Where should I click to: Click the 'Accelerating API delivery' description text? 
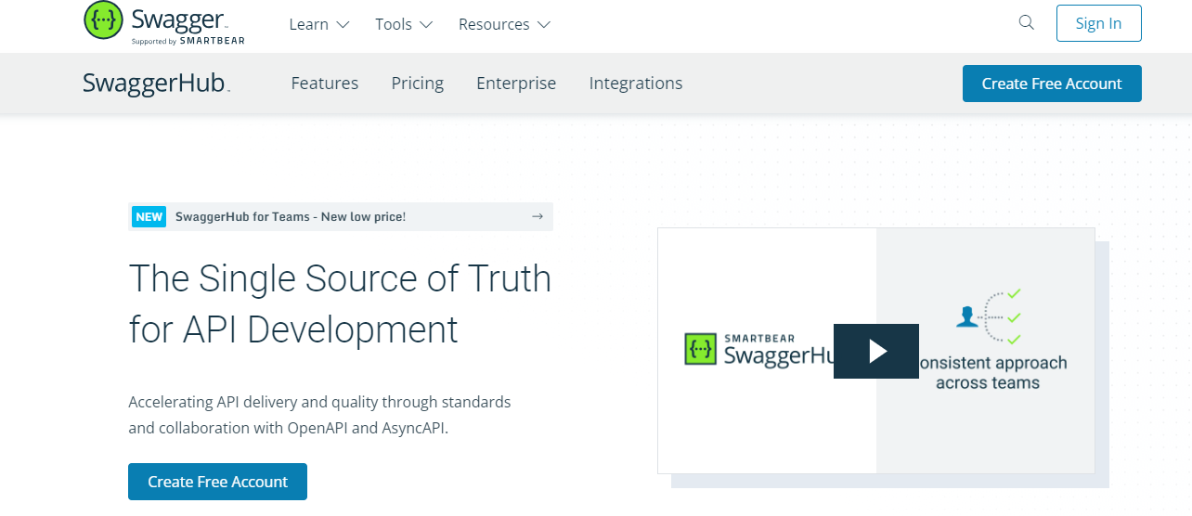319,416
